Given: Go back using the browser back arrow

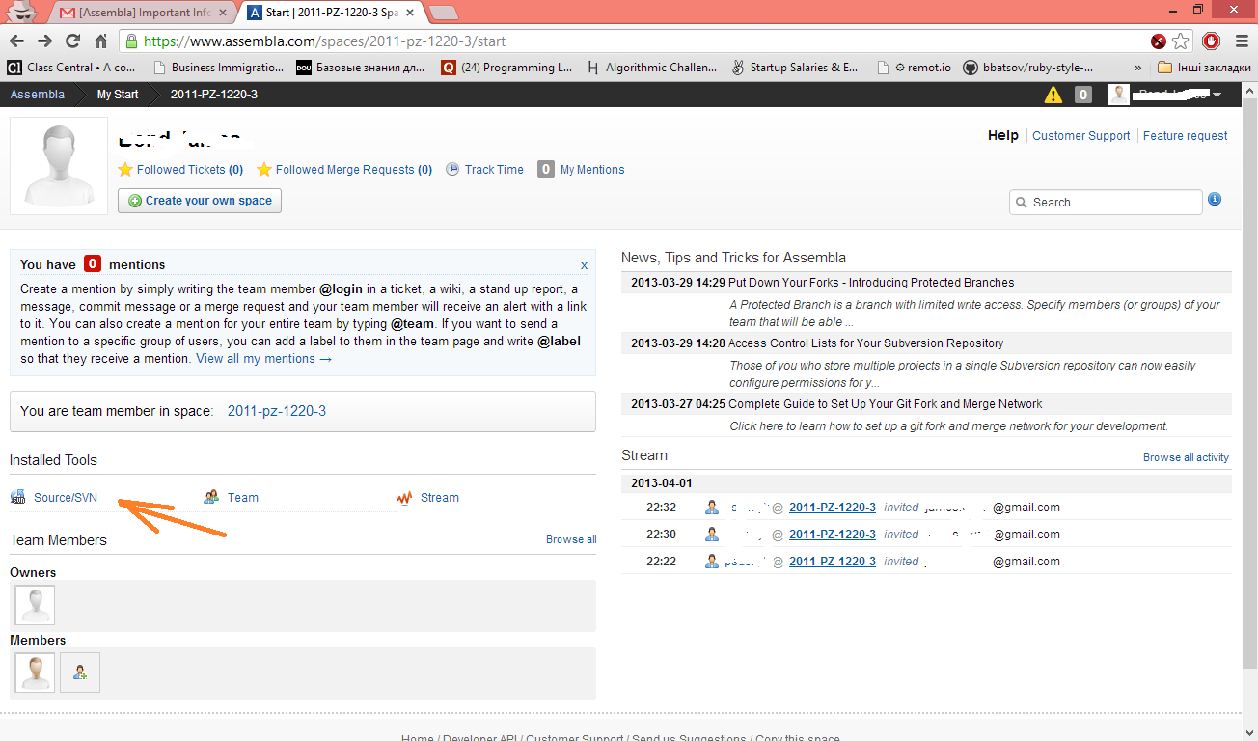Looking at the screenshot, I should pyautogui.click(x=16, y=41).
